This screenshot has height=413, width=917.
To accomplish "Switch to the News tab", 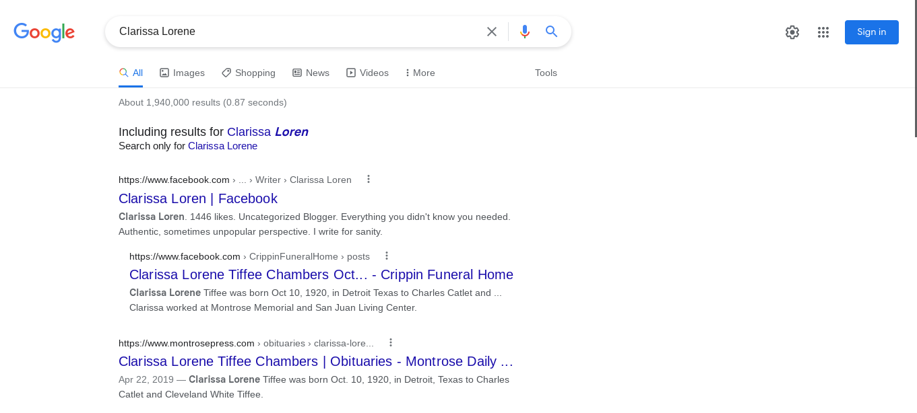I will 311,73.
